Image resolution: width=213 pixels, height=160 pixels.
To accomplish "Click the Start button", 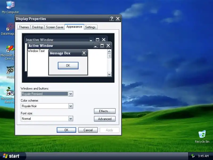I will point(13,156).
